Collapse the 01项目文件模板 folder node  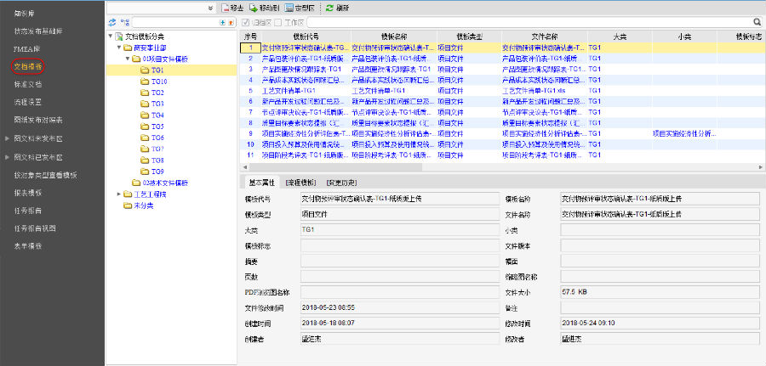coord(127,59)
